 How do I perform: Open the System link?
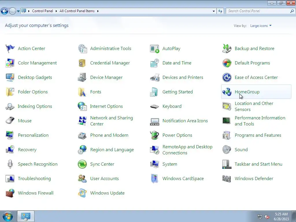170,164
